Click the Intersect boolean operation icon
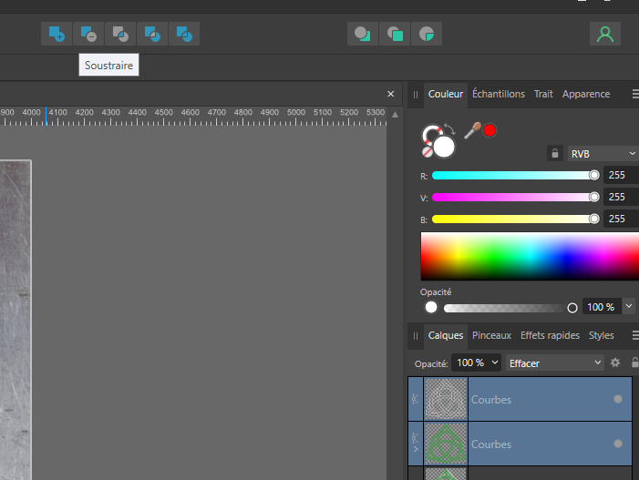The width and height of the screenshot is (639, 480). pos(120,35)
